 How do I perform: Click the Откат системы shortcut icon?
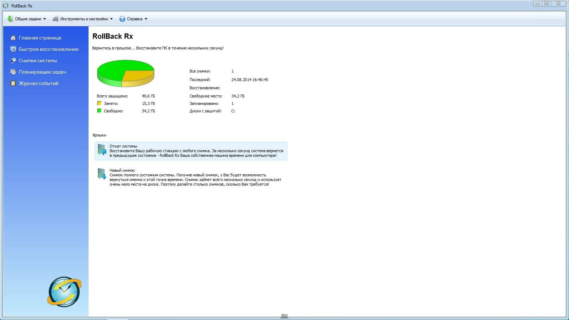tap(102, 150)
